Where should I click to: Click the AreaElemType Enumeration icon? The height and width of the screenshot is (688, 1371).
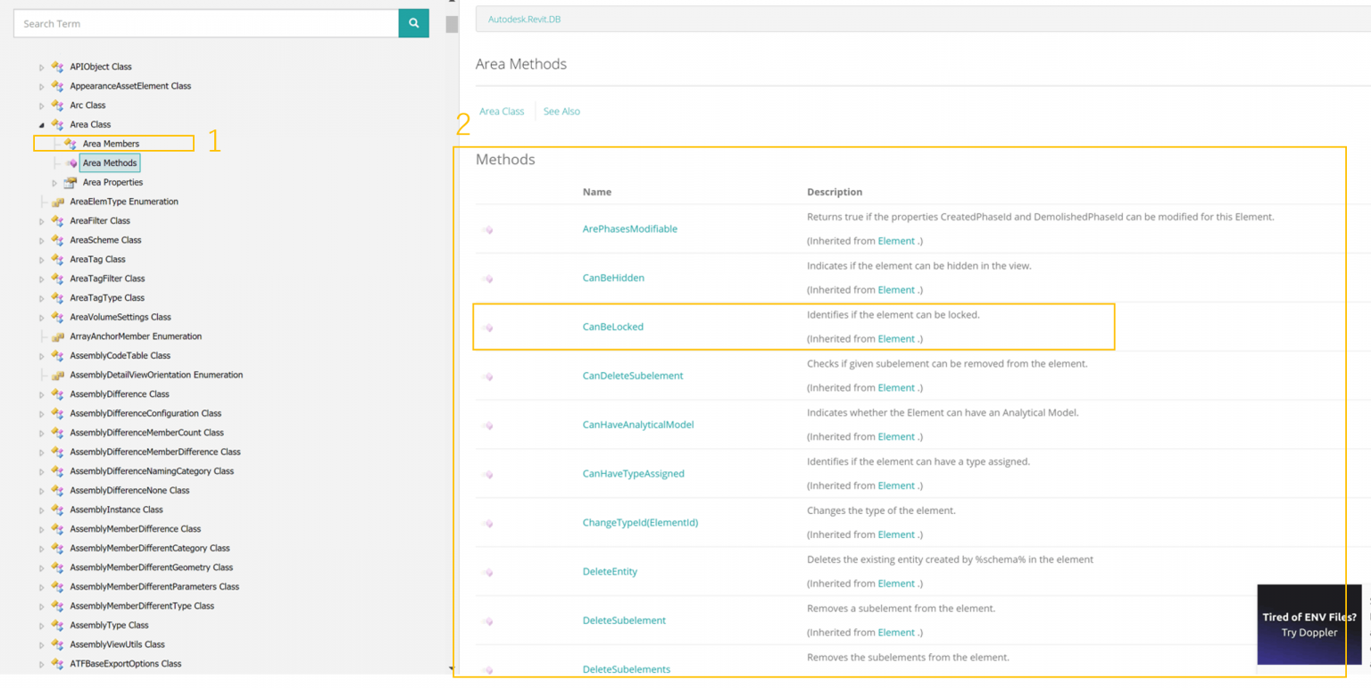point(58,203)
